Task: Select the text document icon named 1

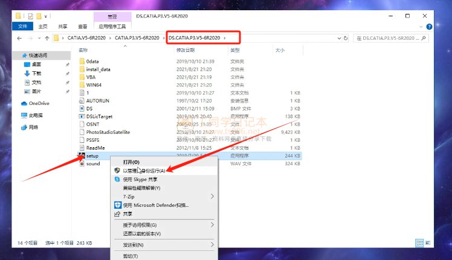Action: coord(82,93)
